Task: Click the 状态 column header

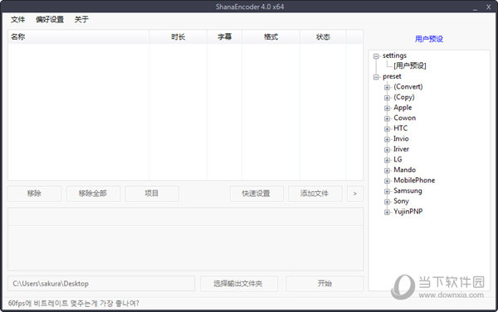Action: click(x=323, y=36)
